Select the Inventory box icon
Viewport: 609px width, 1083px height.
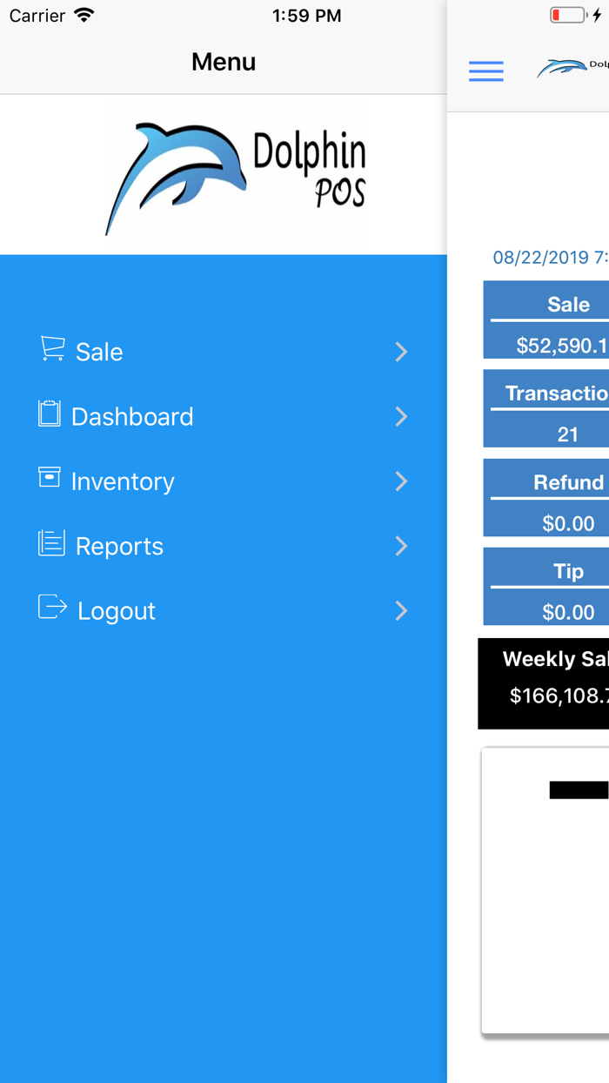point(51,480)
